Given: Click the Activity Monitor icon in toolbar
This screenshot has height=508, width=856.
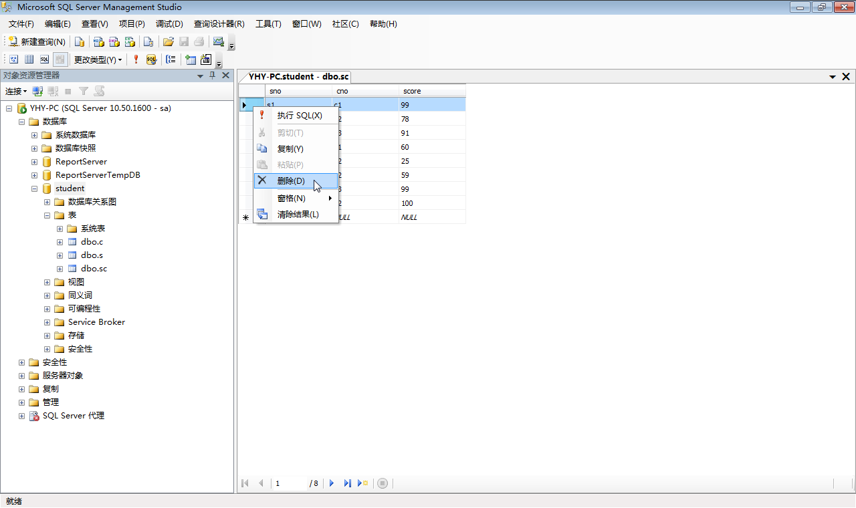Looking at the screenshot, I should (218, 41).
